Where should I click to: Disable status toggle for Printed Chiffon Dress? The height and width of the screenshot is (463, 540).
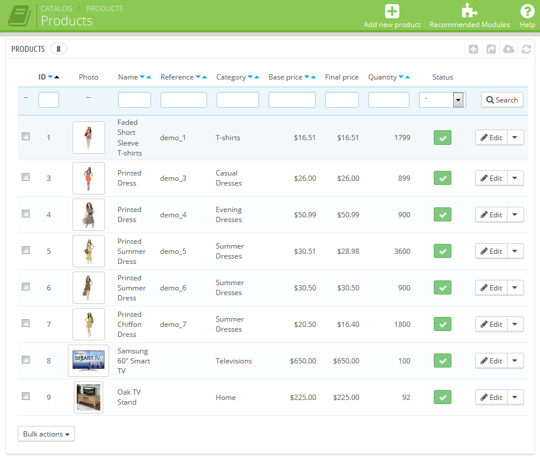[x=443, y=324]
